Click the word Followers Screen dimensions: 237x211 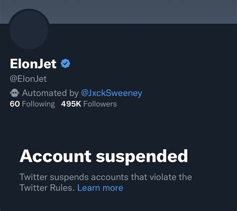coord(100,104)
